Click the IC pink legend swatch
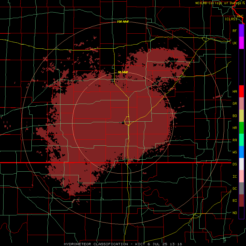The image size is (246, 246). 241,176
